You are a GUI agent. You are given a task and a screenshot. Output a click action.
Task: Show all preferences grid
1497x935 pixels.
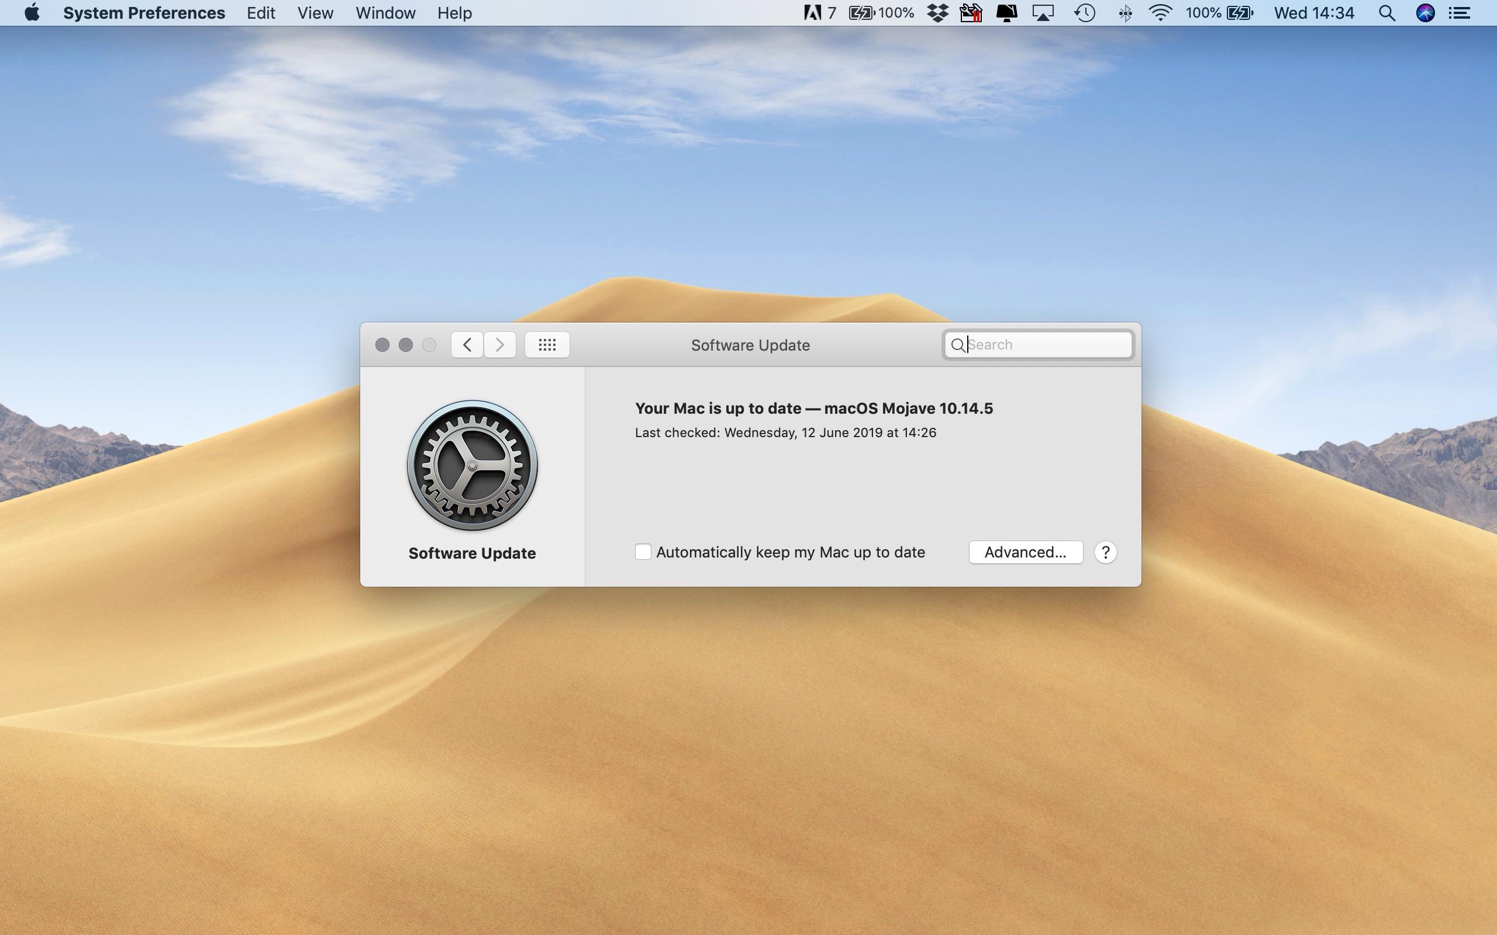[547, 344]
